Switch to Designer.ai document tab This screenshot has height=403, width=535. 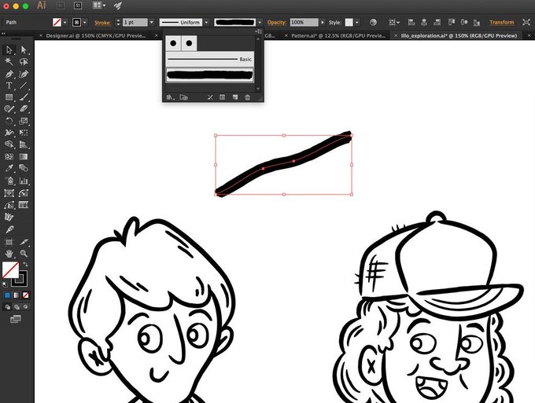click(x=95, y=35)
